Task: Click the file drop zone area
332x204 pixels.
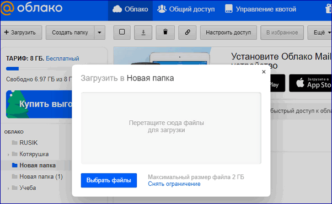Action: point(171,128)
